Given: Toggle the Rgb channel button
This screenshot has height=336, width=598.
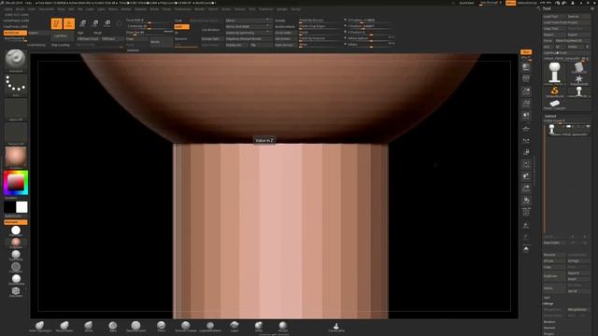Looking at the screenshot, I should (x=81, y=33).
